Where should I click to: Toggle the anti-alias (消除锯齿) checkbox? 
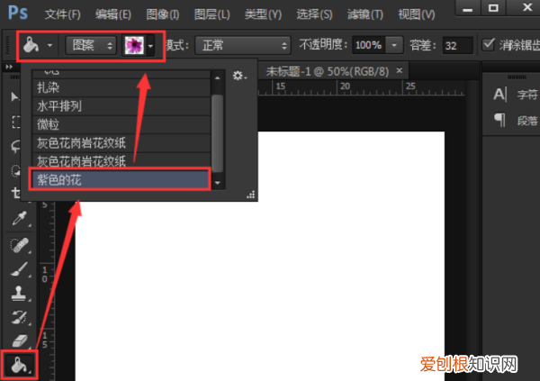(489, 44)
